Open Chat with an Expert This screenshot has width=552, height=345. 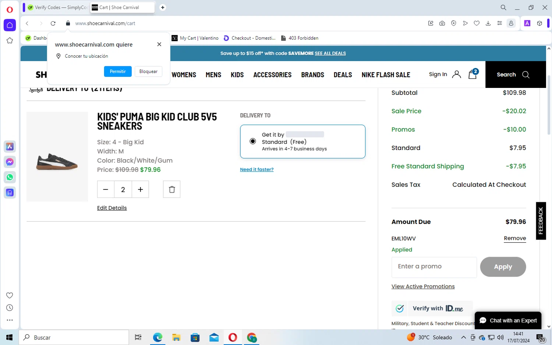coord(508,320)
